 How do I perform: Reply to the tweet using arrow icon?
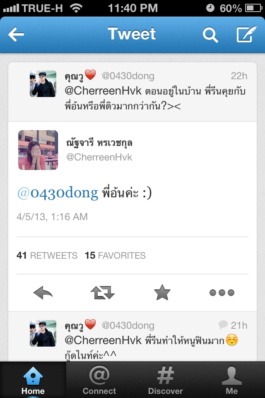(x=43, y=293)
